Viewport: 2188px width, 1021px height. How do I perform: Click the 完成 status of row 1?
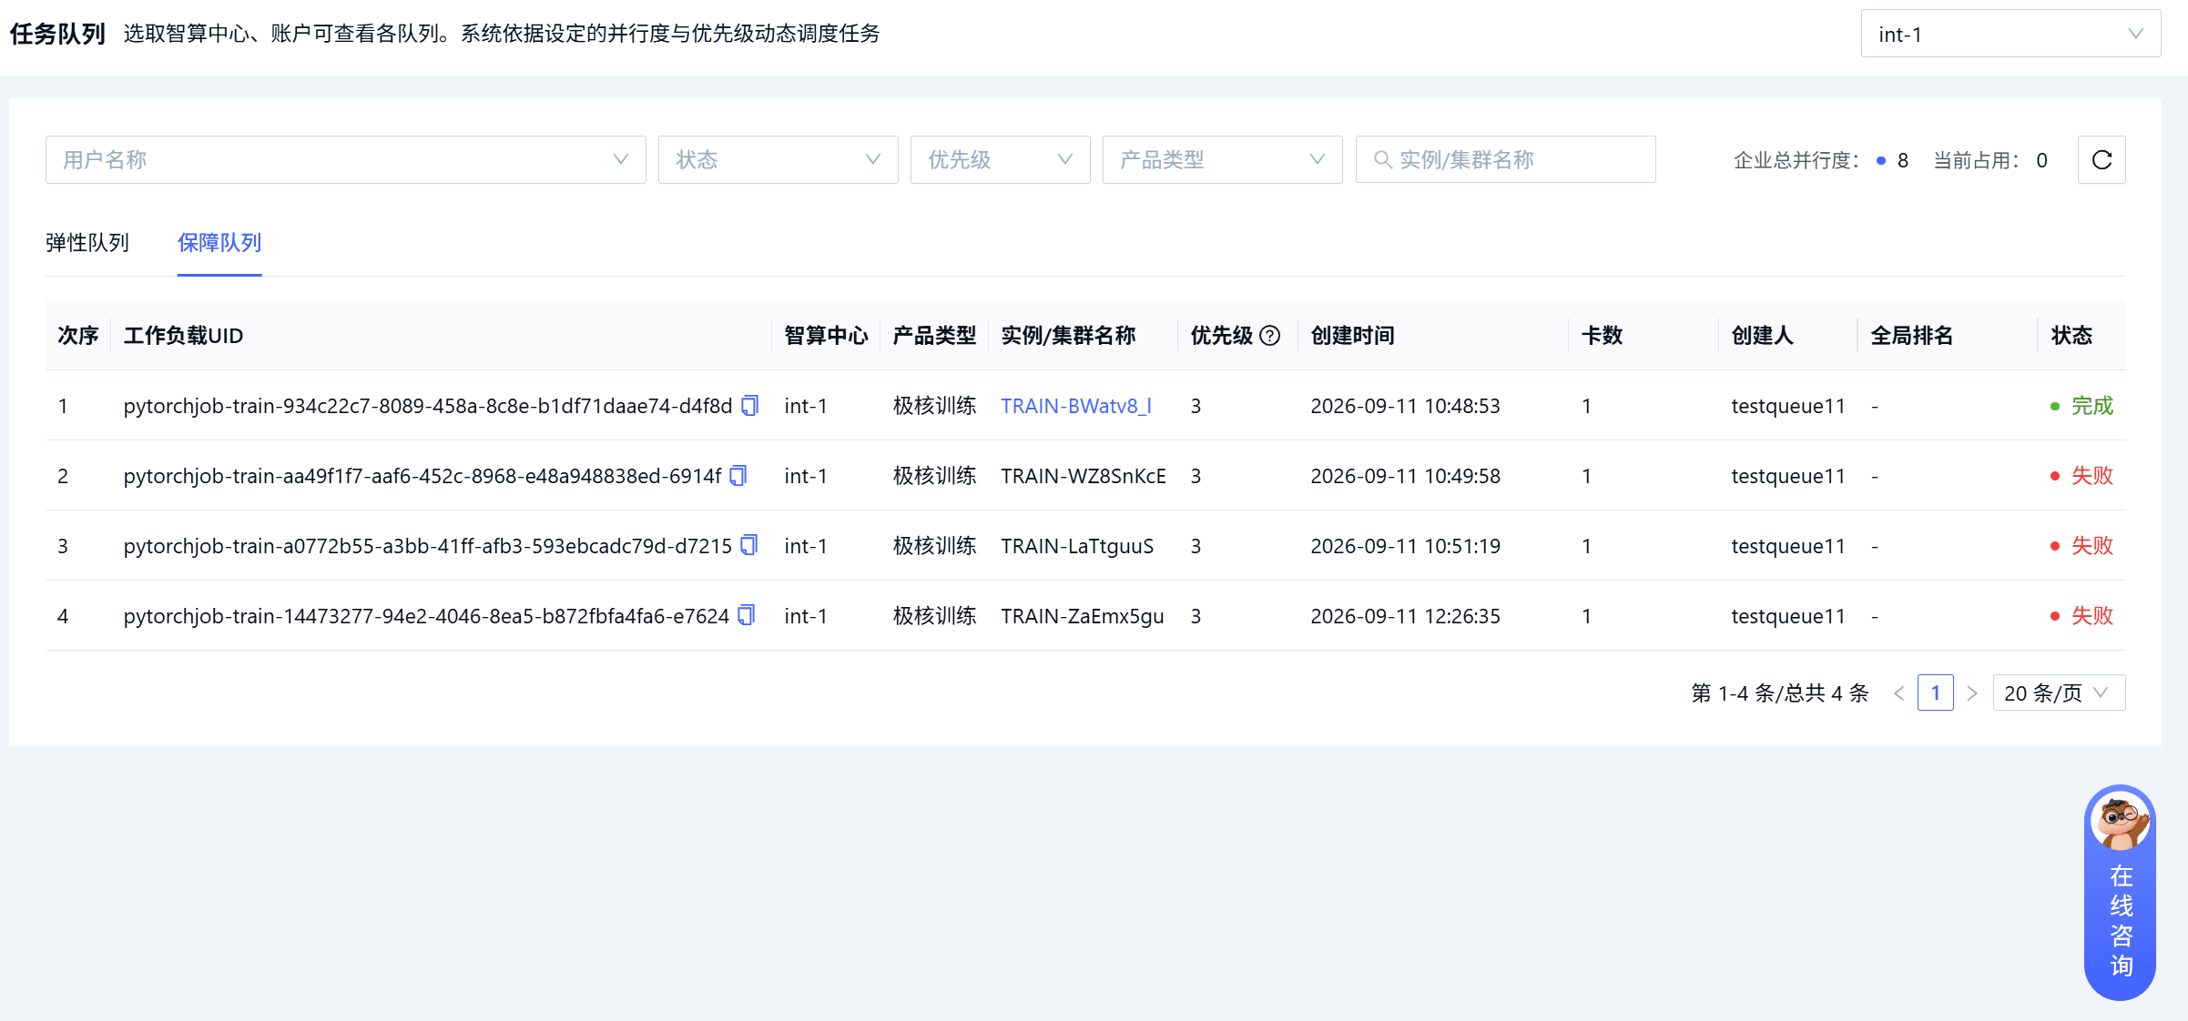click(x=2081, y=406)
